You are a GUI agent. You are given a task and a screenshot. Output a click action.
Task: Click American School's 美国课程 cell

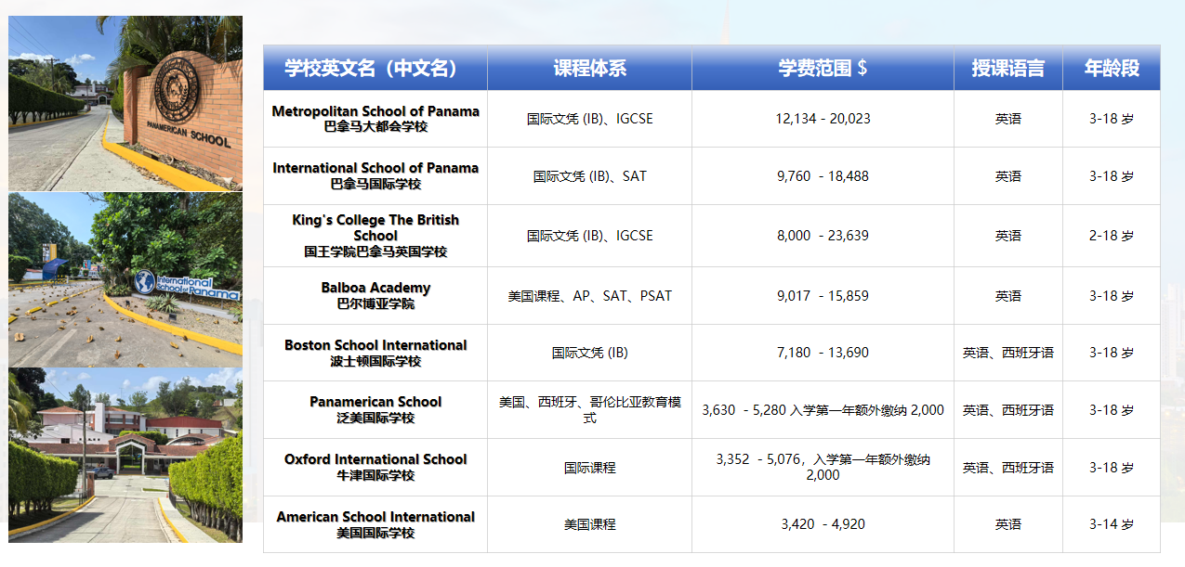click(x=589, y=524)
